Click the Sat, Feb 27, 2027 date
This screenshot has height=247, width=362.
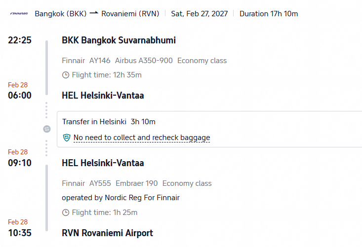pyautogui.click(x=200, y=14)
